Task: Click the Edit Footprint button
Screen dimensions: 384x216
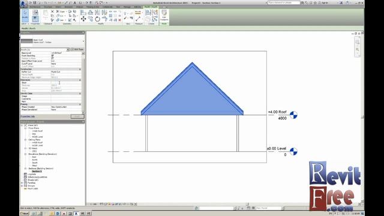Action: pyautogui.click(x=164, y=14)
